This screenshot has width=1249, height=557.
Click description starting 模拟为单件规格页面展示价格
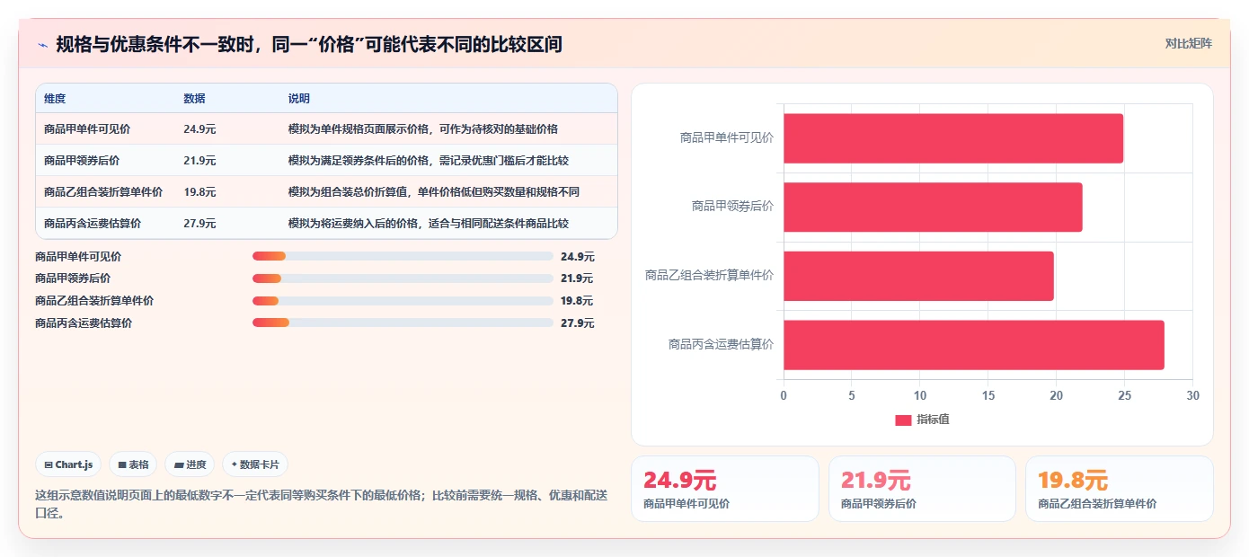pos(422,129)
